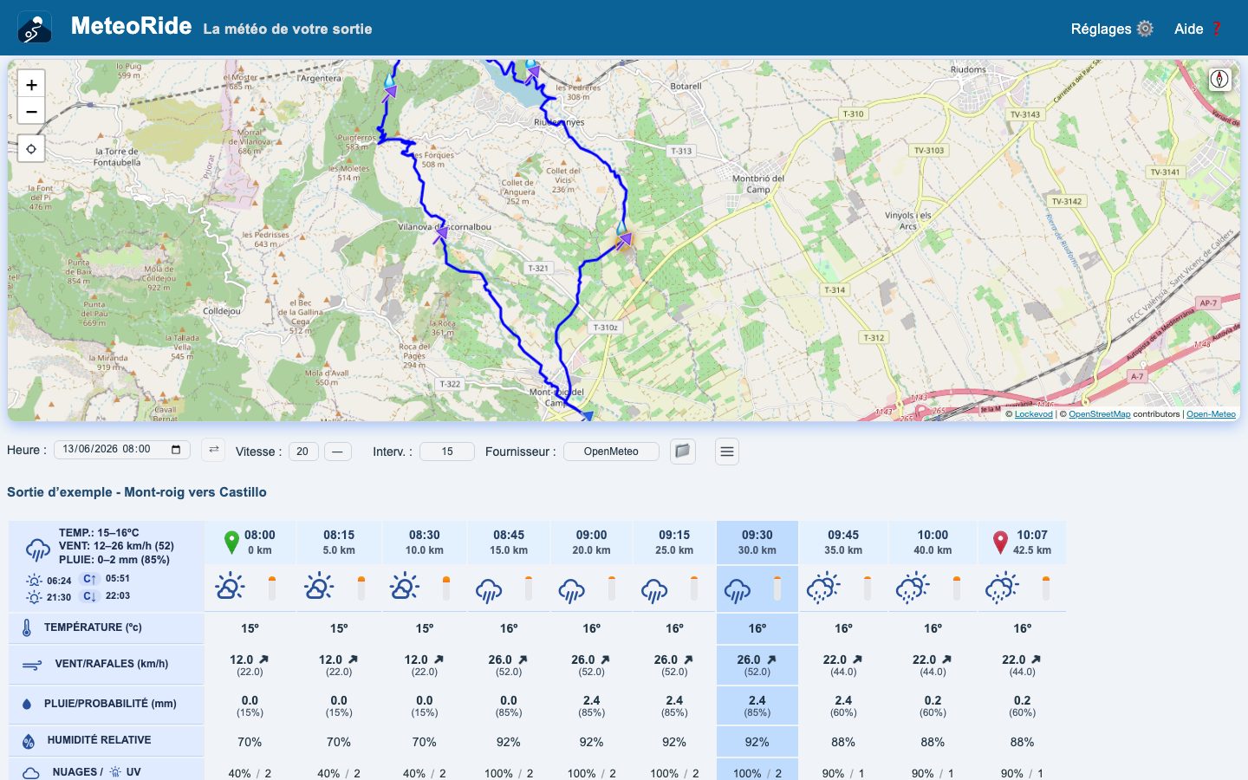Click the droplet PLUIE/PROBABILITÉ row icon

click(27, 704)
